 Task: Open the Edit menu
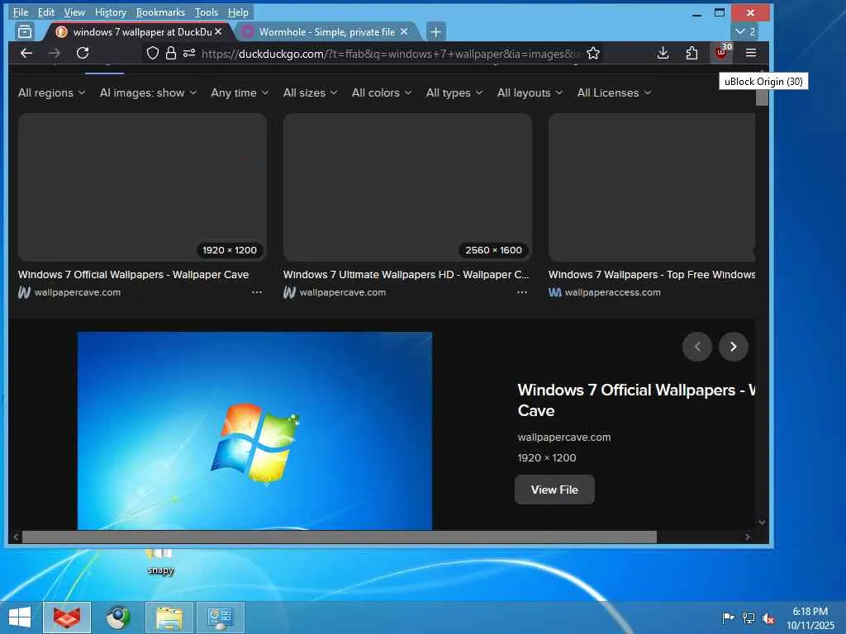pos(46,12)
